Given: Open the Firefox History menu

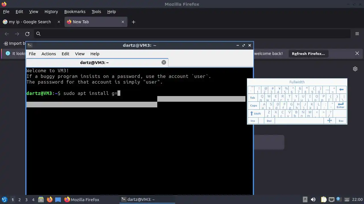Looking at the screenshot, I should pyautogui.click(x=51, y=12).
